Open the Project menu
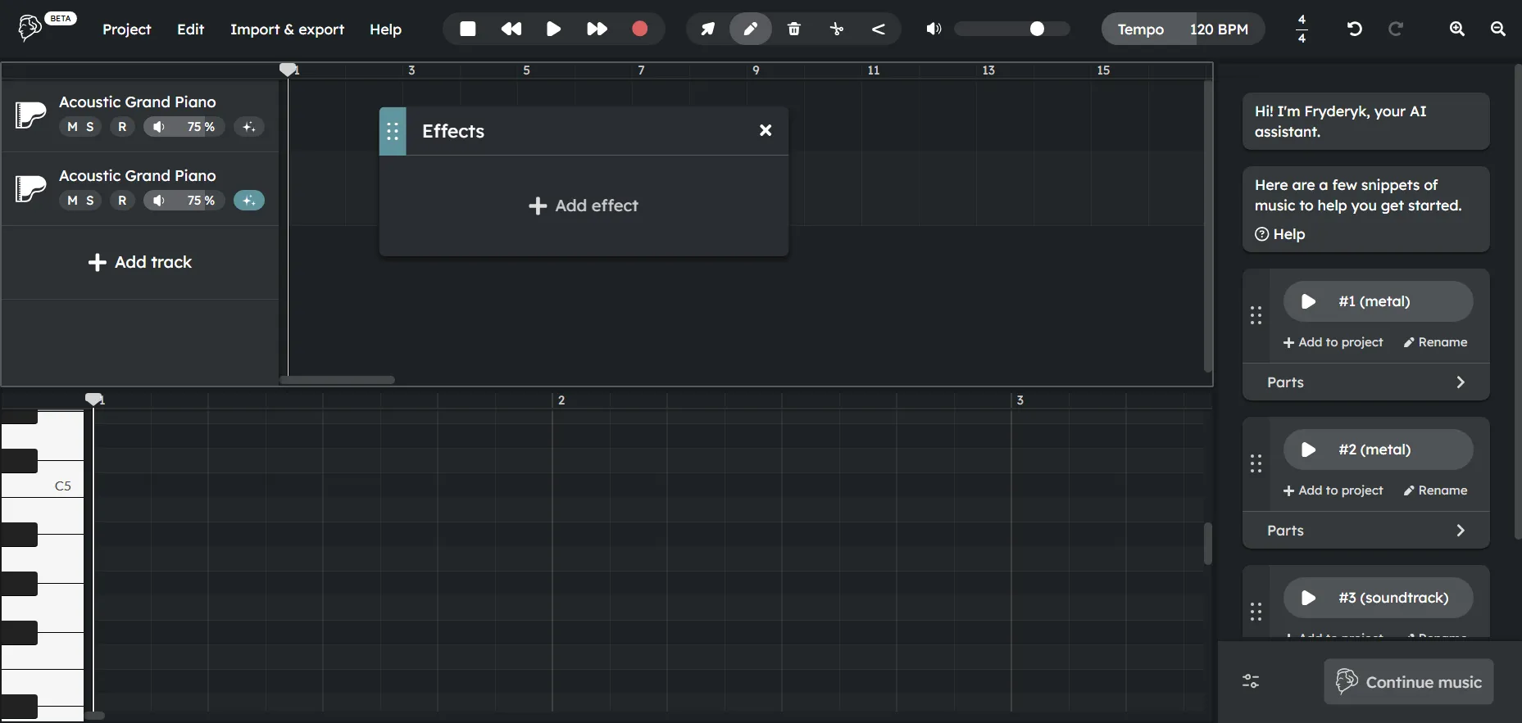Screen dimensions: 1522x723 click(x=126, y=29)
